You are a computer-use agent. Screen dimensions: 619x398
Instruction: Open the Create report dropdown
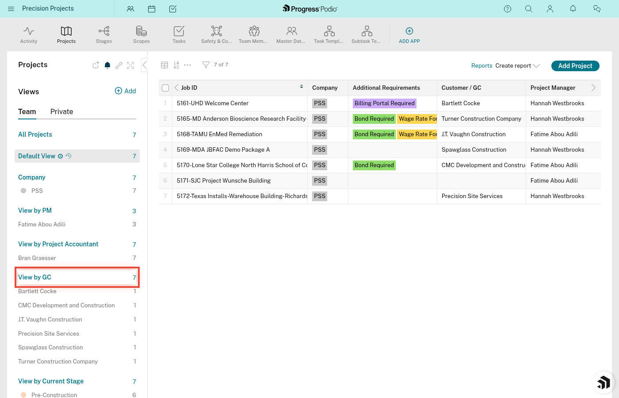pos(517,65)
